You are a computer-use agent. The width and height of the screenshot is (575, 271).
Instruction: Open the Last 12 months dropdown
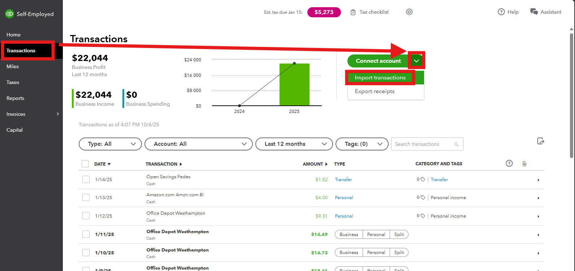pos(294,144)
